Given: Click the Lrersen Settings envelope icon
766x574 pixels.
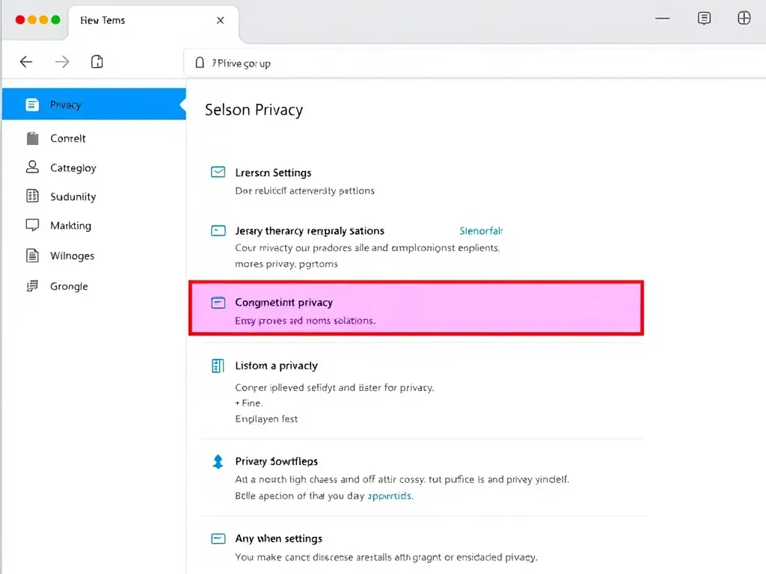Looking at the screenshot, I should 218,173.
